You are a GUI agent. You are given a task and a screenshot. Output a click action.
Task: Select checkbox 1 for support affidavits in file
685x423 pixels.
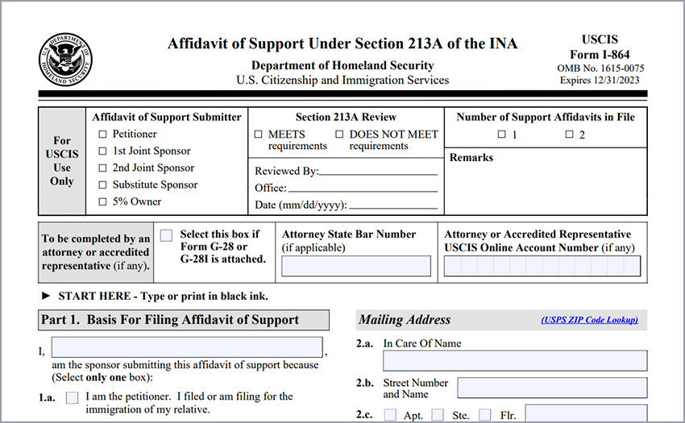(x=501, y=135)
